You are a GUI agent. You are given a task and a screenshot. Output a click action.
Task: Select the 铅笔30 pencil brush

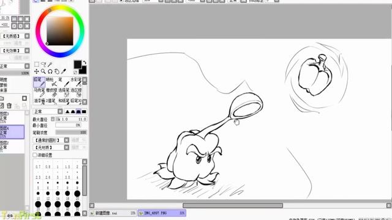[76, 101]
